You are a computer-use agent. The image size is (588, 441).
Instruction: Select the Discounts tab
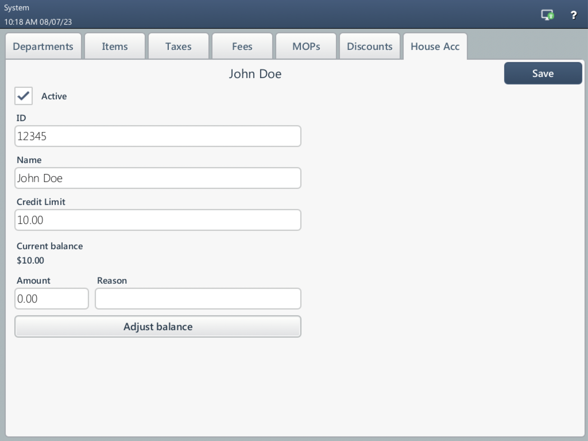[x=370, y=46]
